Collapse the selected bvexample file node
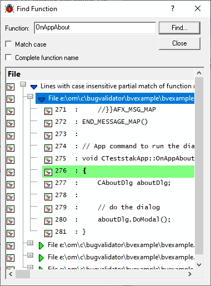The image size is (211, 286). point(30,96)
